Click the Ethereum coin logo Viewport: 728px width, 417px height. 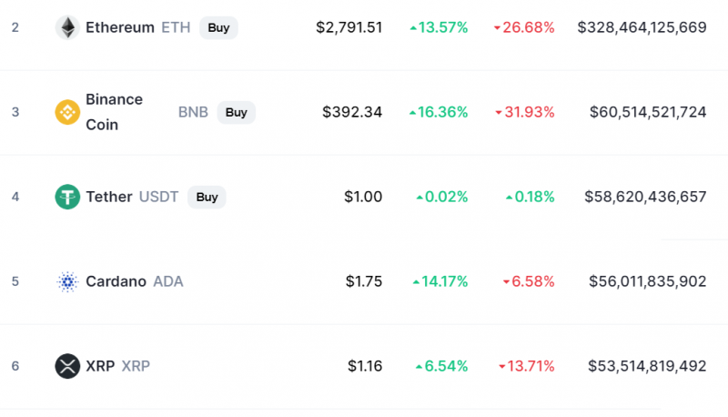[x=67, y=27]
